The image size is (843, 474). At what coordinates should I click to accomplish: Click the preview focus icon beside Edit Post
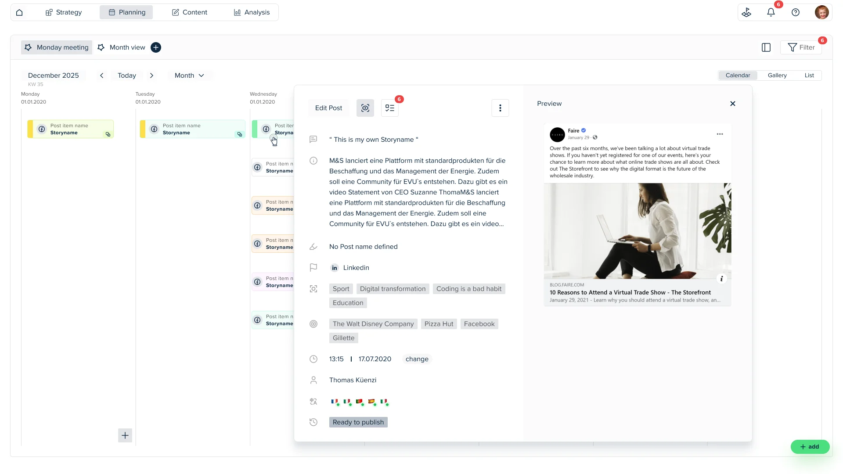[365, 108]
